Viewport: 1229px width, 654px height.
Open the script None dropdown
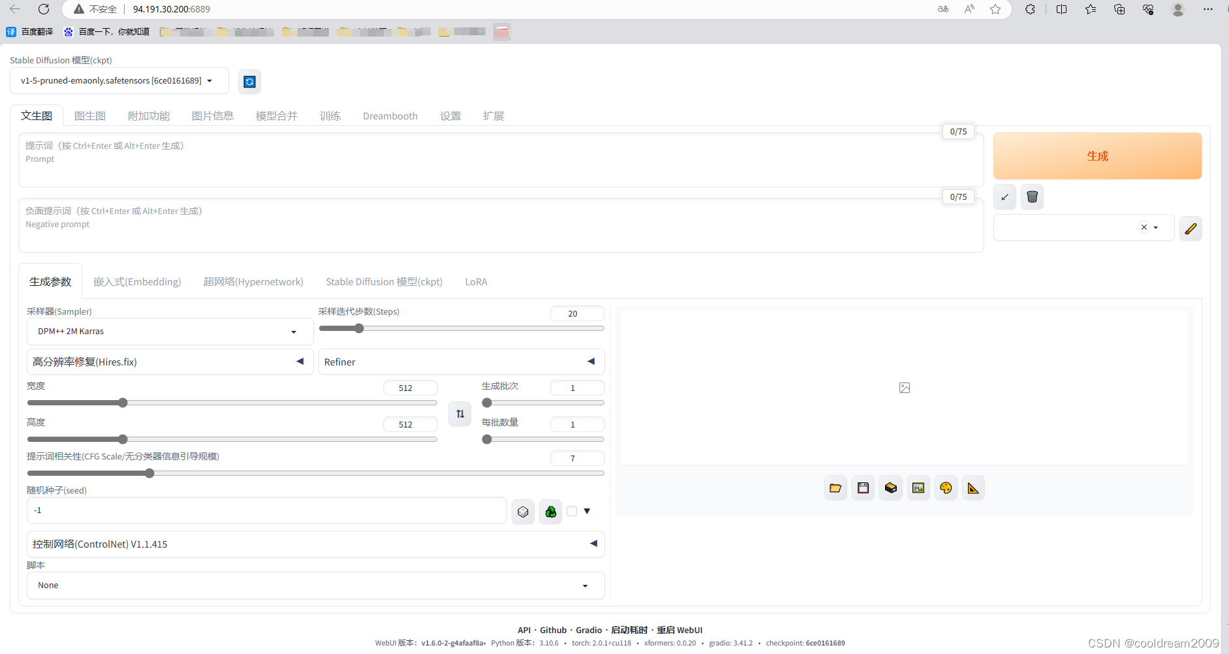(315, 585)
